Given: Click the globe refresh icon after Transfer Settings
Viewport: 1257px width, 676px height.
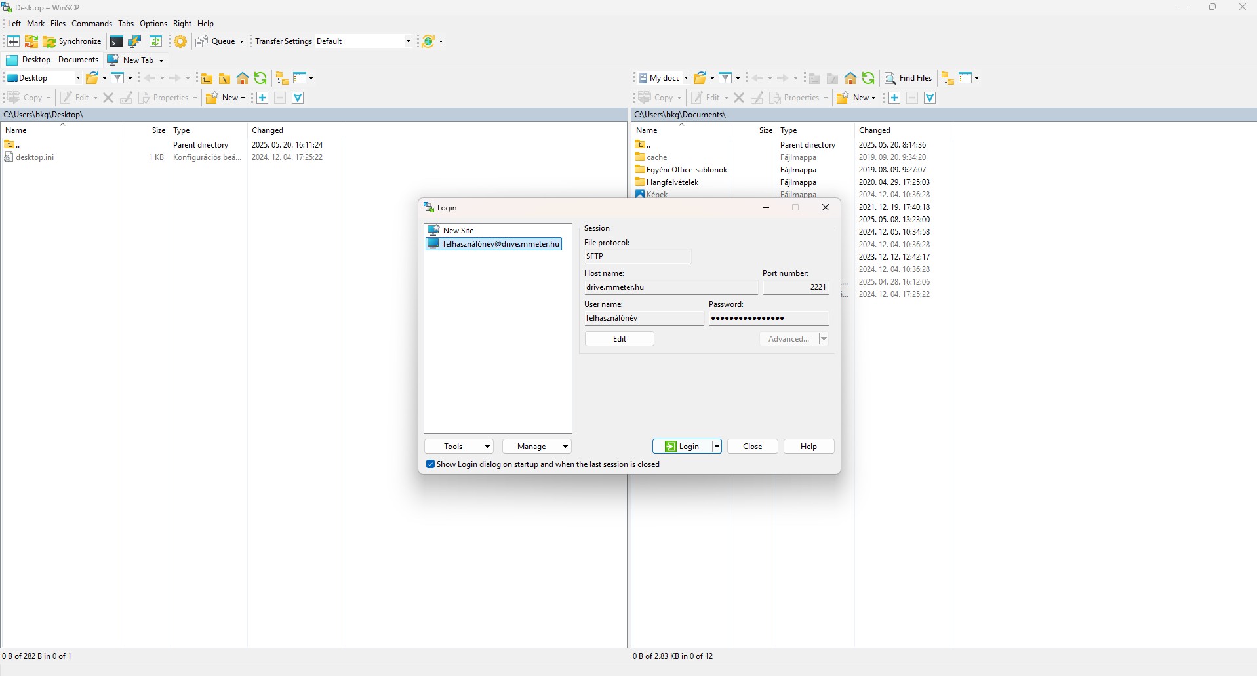Looking at the screenshot, I should (x=428, y=41).
